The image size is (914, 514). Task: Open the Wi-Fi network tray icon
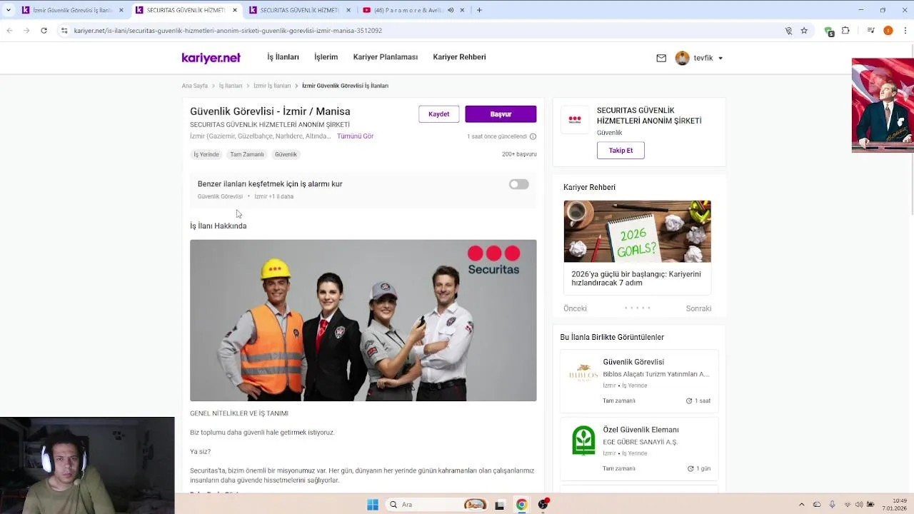coord(847,505)
